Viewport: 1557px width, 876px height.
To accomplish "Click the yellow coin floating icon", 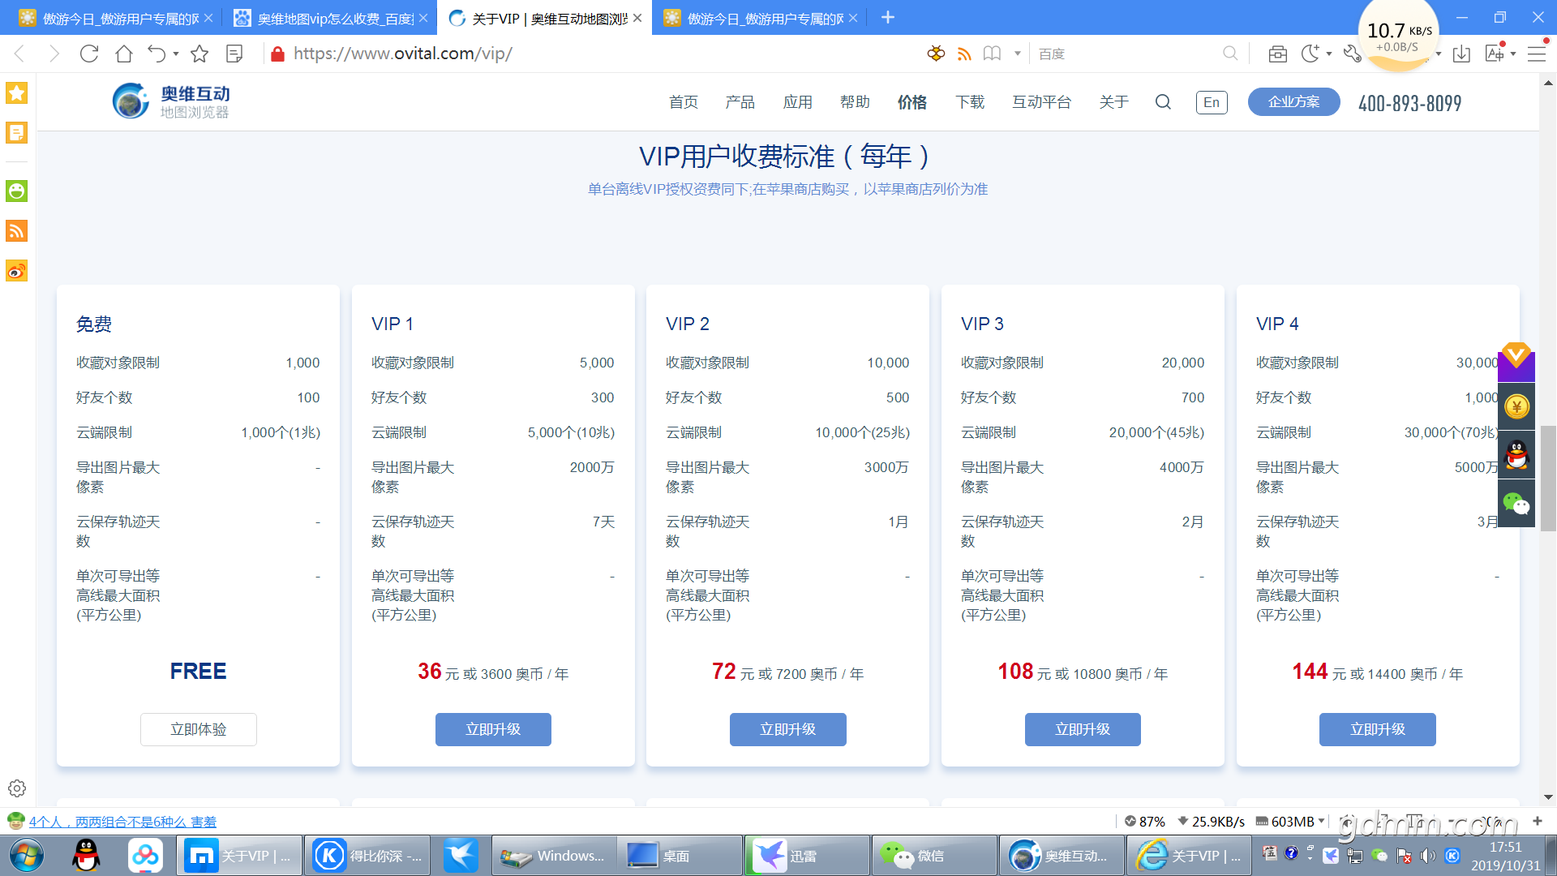I will click(1516, 406).
